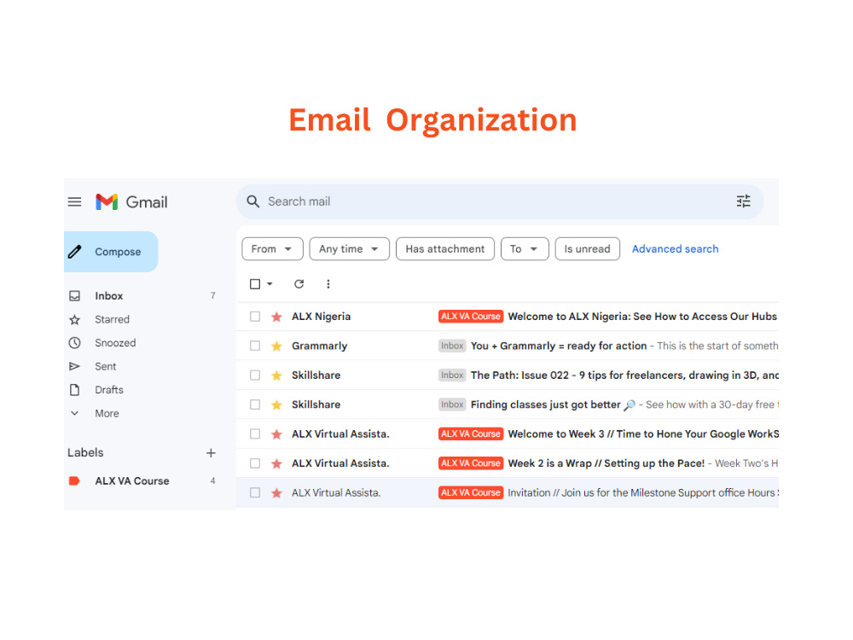Click ALX VA Course tag on ALX Nigeria email
Screen dimensions: 853x640
[471, 317]
